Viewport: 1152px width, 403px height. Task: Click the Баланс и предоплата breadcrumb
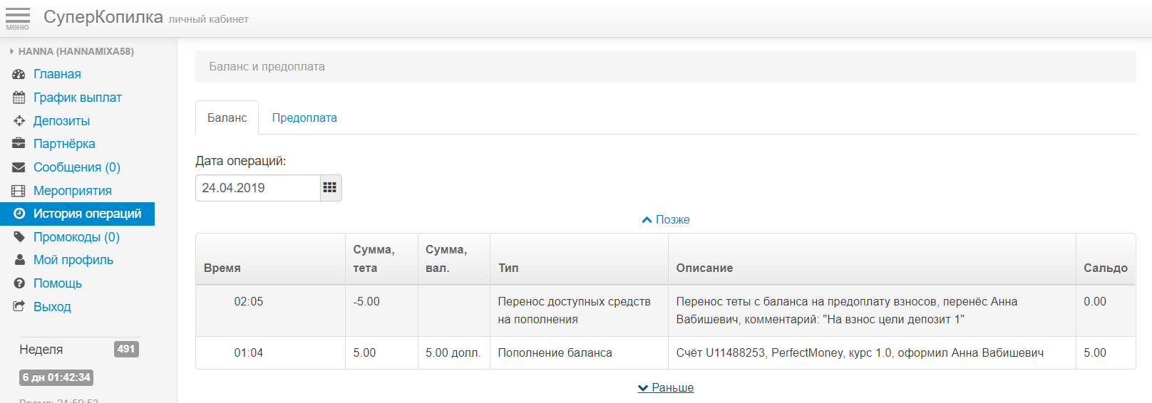click(267, 66)
